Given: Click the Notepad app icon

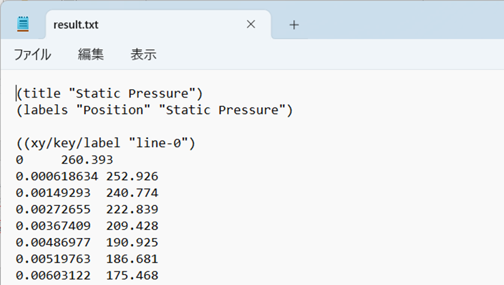Looking at the screenshot, I should pos(23,24).
